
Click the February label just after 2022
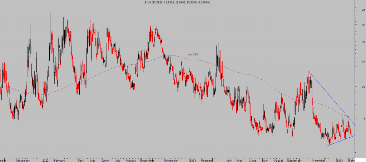[59, 161]
